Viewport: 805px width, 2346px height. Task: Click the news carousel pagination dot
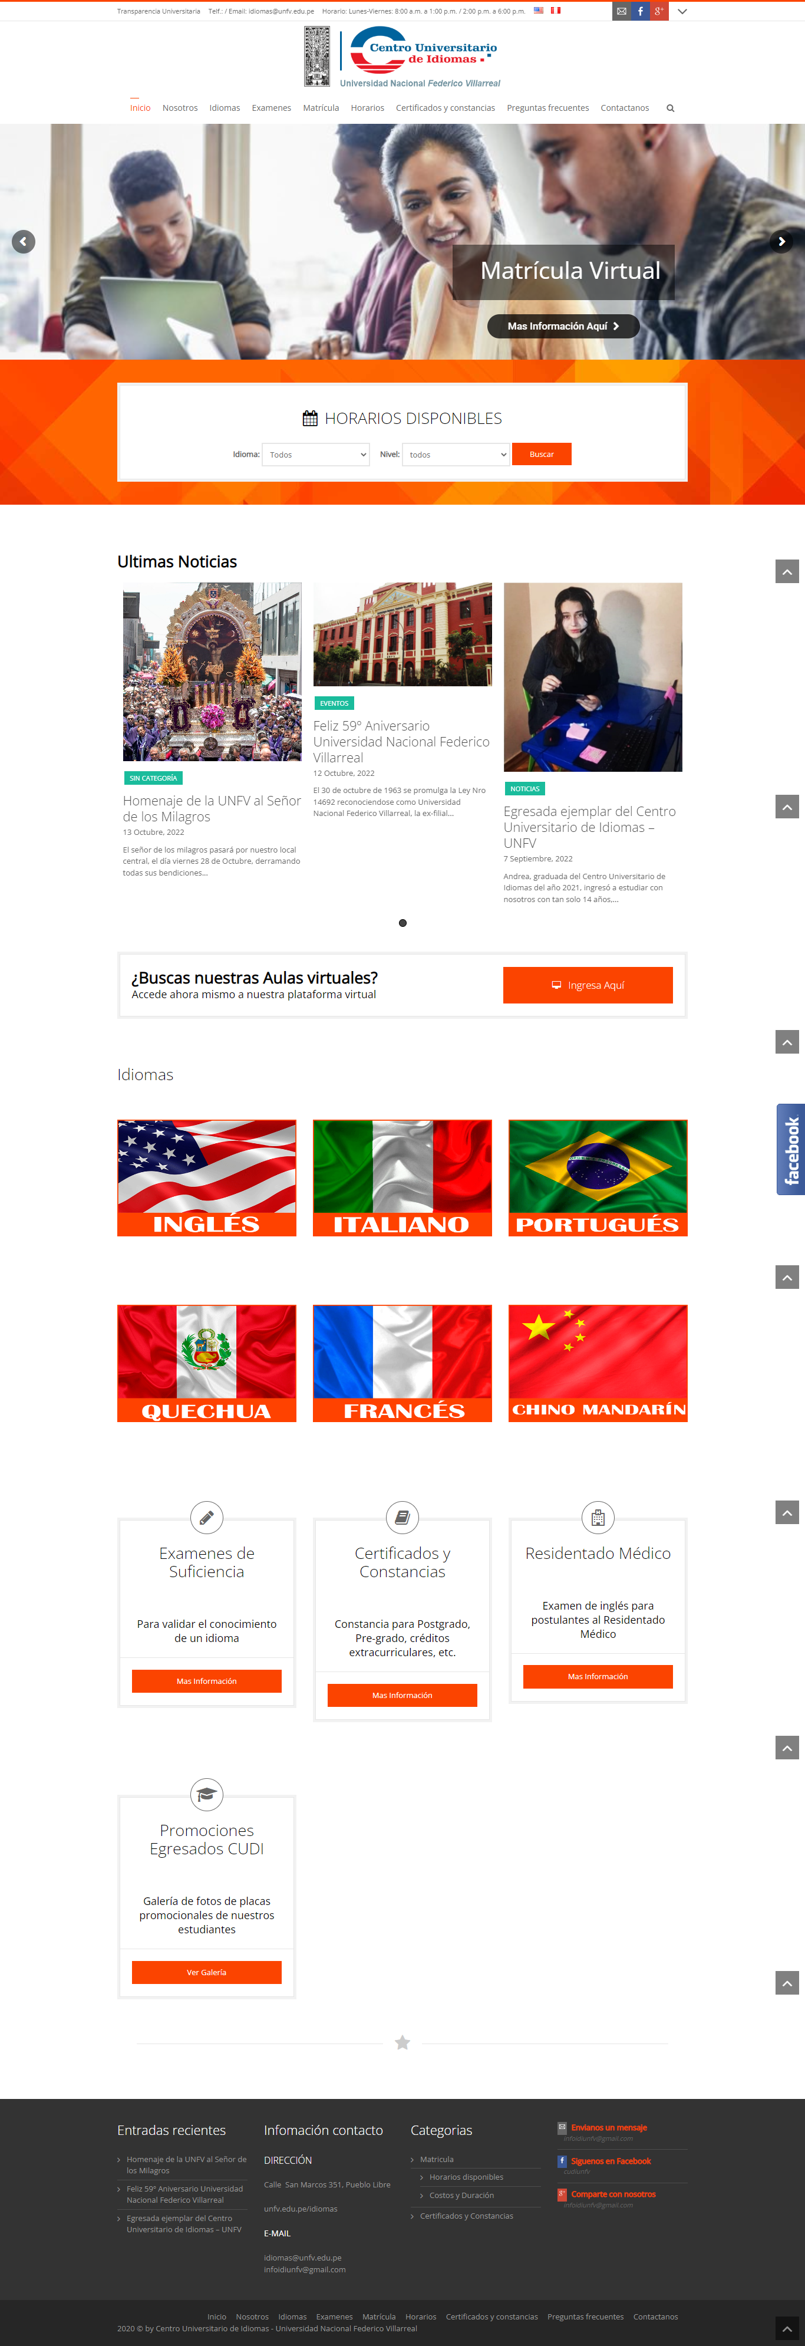(x=402, y=923)
